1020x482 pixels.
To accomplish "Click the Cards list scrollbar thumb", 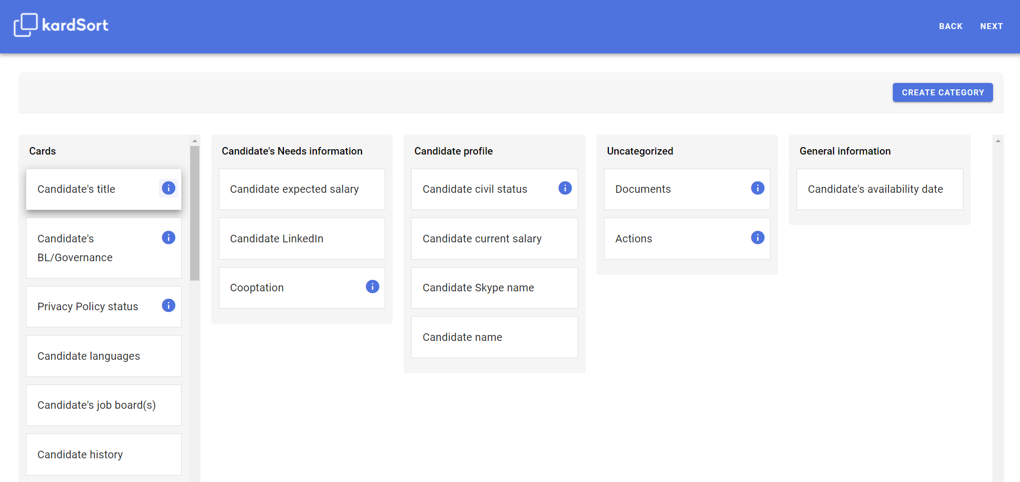I will [x=195, y=213].
